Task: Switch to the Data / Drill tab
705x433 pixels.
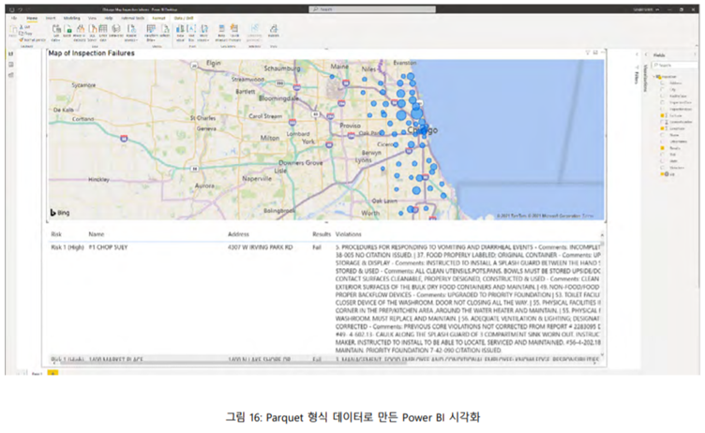Action: click(x=184, y=18)
